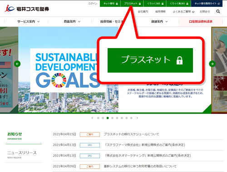227x172 pixels.
Task: Open the search magnifier icon
Action: click(x=218, y=11)
